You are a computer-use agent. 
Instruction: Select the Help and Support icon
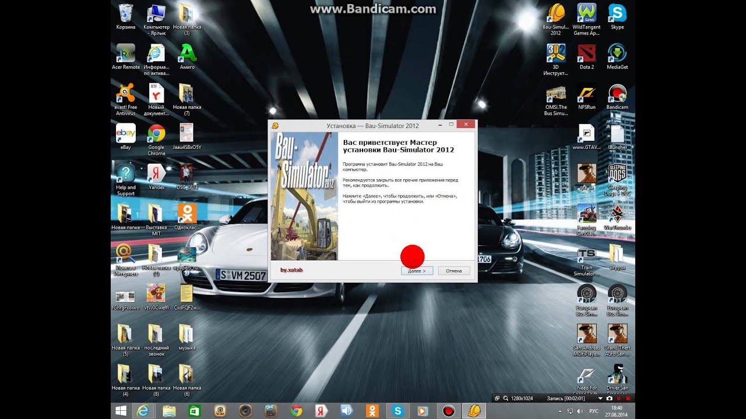point(126,180)
